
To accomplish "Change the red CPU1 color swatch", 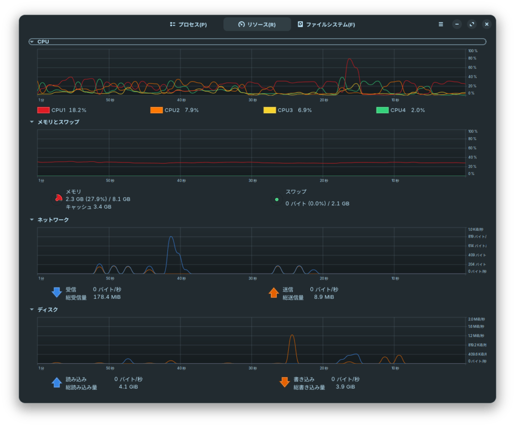I will point(43,110).
